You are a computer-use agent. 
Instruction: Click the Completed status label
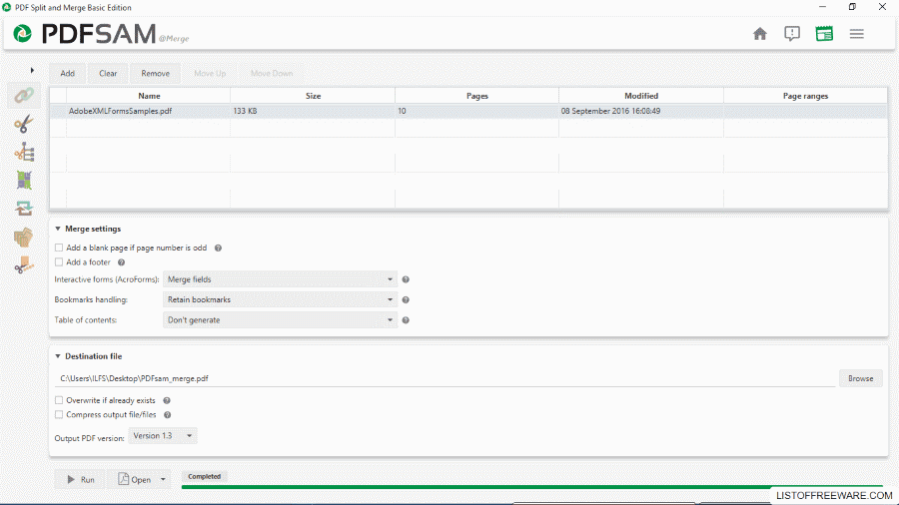(204, 476)
